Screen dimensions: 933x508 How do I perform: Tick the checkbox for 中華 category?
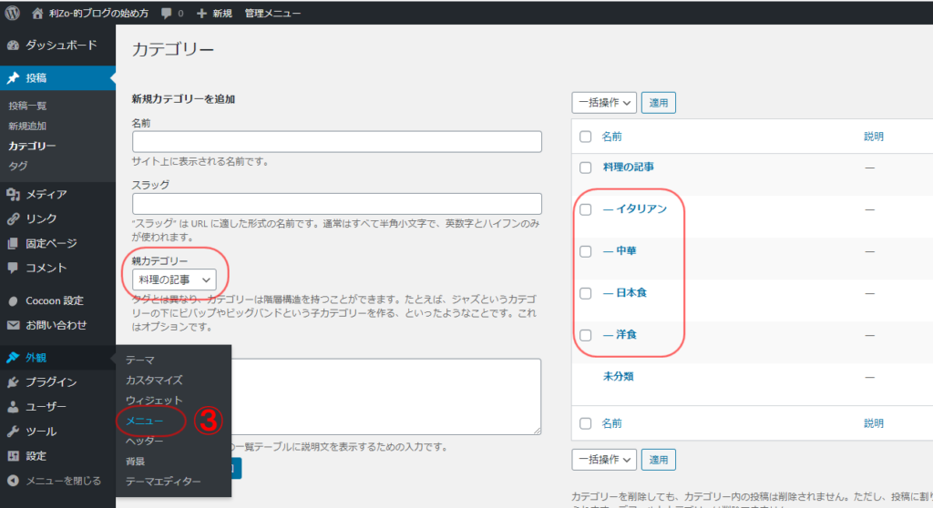pyautogui.click(x=586, y=251)
